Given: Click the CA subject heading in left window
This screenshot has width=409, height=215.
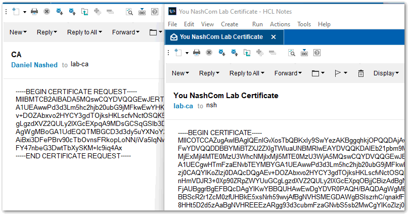Looking at the screenshot, I should click(16, 55).
